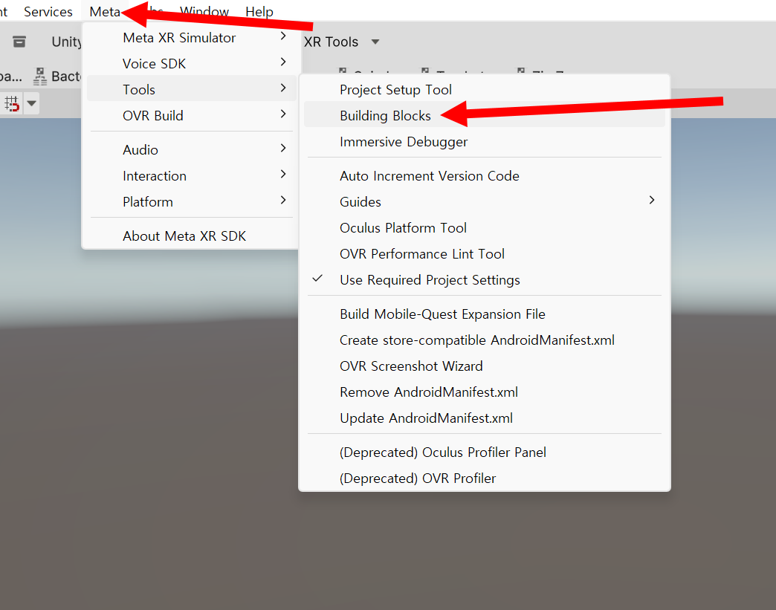Click the hierarchy icon beside Bact
The image size is (776, 610).
(x=40, y=77)
